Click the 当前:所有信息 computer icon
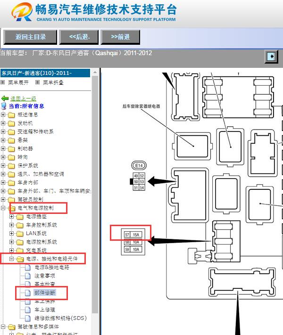 tap(4, 106)
